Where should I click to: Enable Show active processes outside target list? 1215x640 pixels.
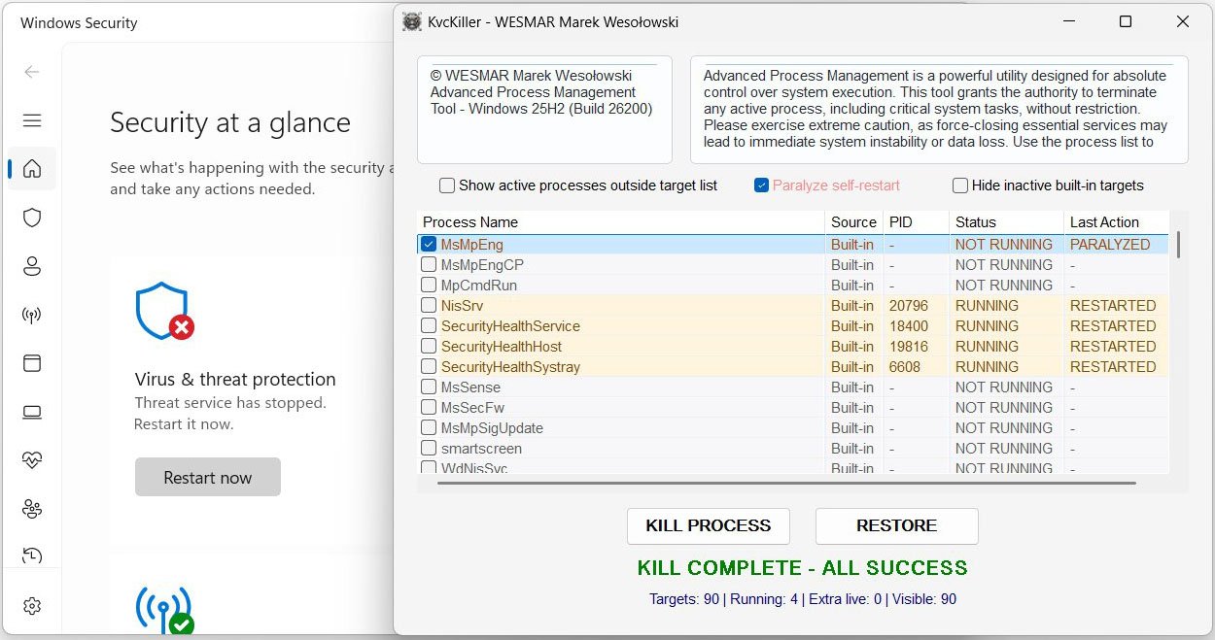click(x=447, y=185)
